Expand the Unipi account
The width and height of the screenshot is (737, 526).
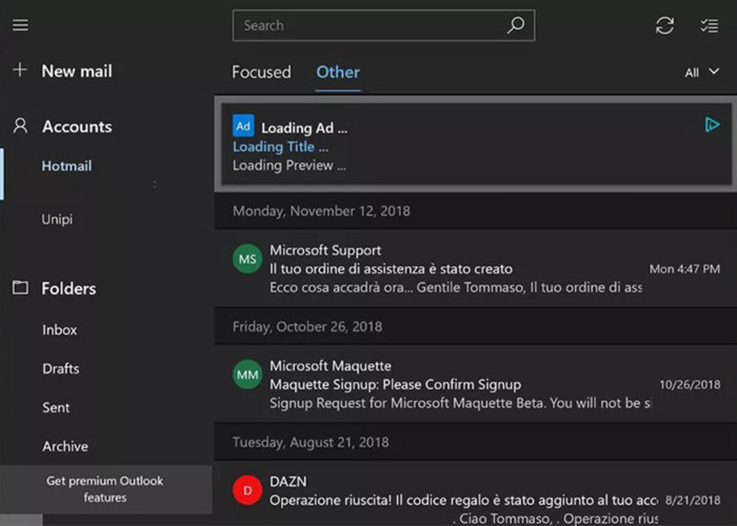58,219
